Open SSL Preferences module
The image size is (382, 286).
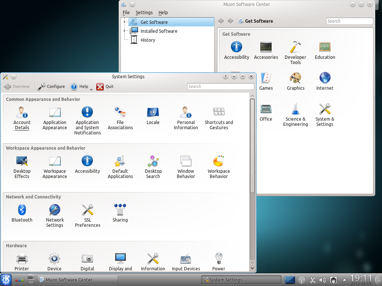pyautogui.click(x=87, y=216)
